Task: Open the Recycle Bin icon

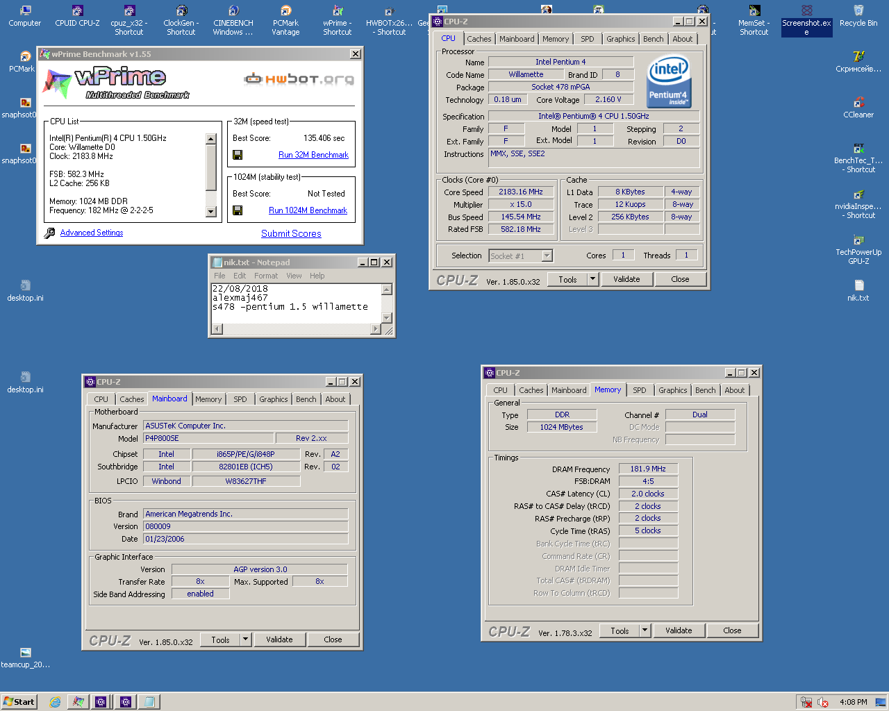Action: click(858, 17)
